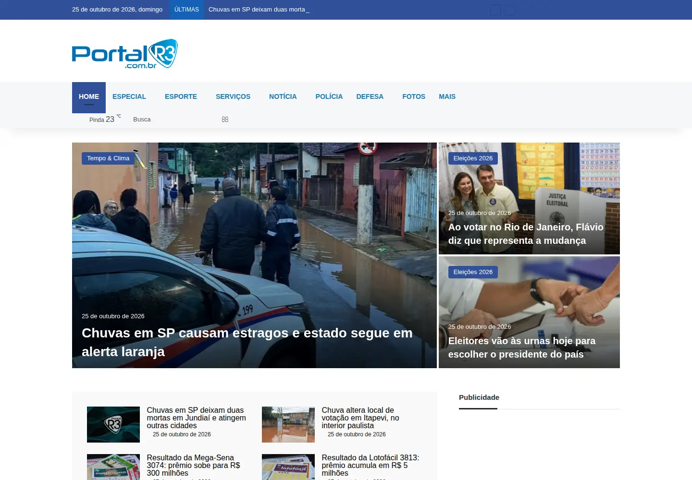The image size is (692, 480).
Task: Open the Pinda 23°C weather widget
Action: 105,119
